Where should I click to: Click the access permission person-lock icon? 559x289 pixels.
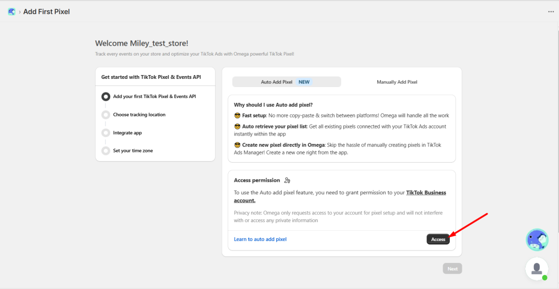(287, 180)
